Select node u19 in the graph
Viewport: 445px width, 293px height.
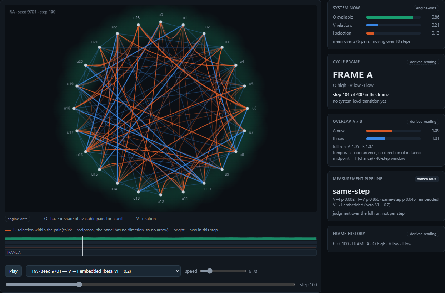point(77,86)
